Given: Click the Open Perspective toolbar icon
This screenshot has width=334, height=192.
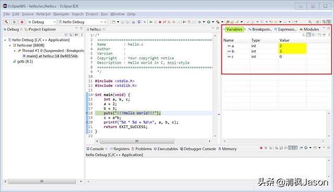Looking at the screenshot, I should (318, 22).
